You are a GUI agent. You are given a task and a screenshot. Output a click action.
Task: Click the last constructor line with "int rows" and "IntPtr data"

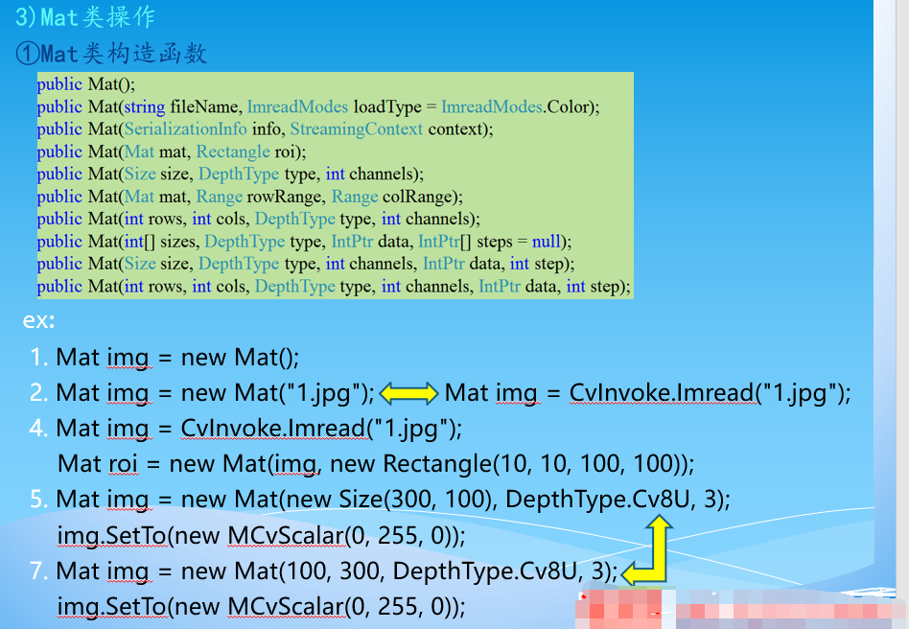pyautogui.click(x=334, y=287)
